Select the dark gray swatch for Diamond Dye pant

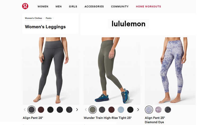point(168,110)
